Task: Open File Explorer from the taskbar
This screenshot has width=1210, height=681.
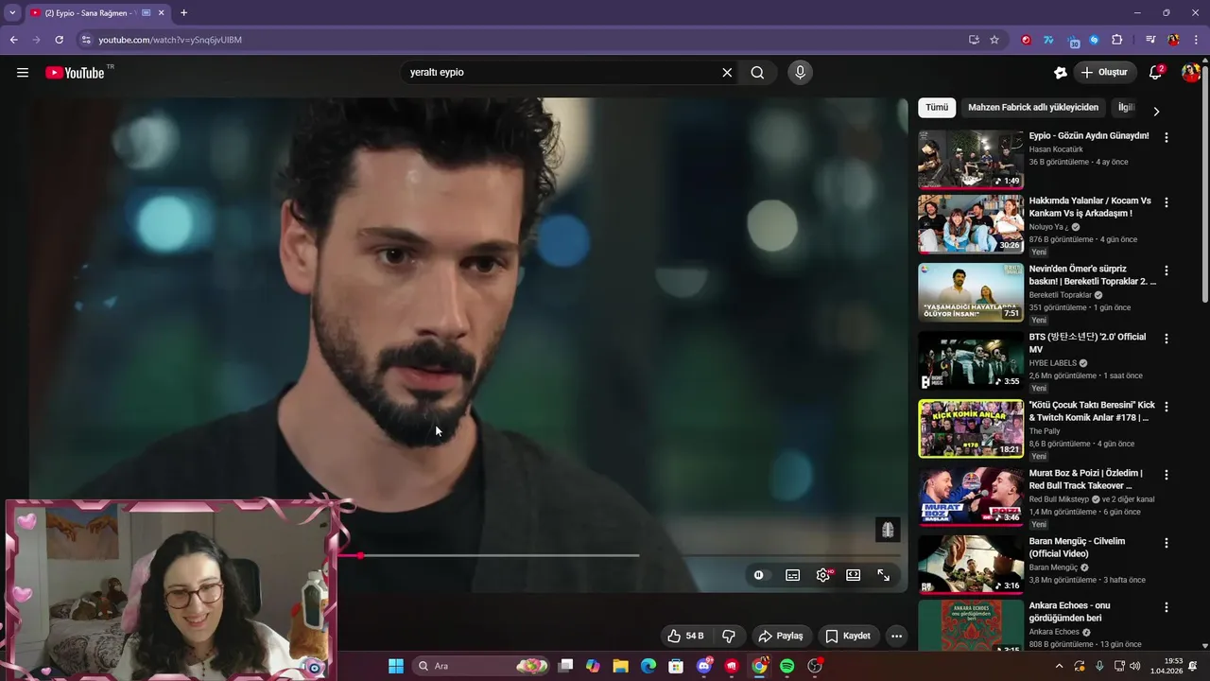Action: (621, 666)
